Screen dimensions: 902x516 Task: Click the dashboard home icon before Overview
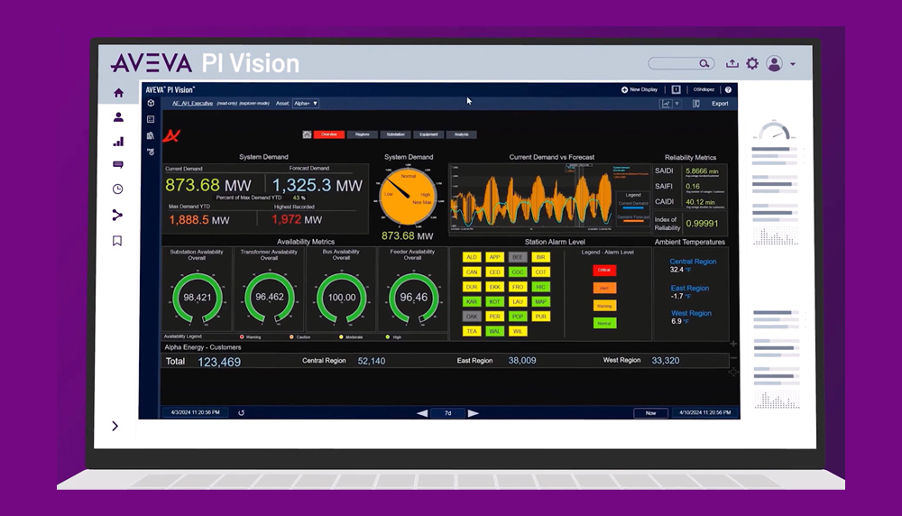click(x=307, y=134)
